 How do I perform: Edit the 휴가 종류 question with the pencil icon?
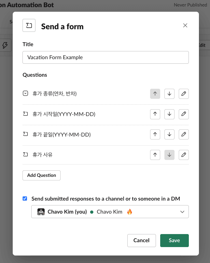(x=184, y=94)
